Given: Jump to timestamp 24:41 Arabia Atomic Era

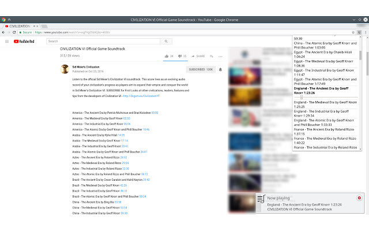Looking at the screenshot, I should [x=144, y=152].
